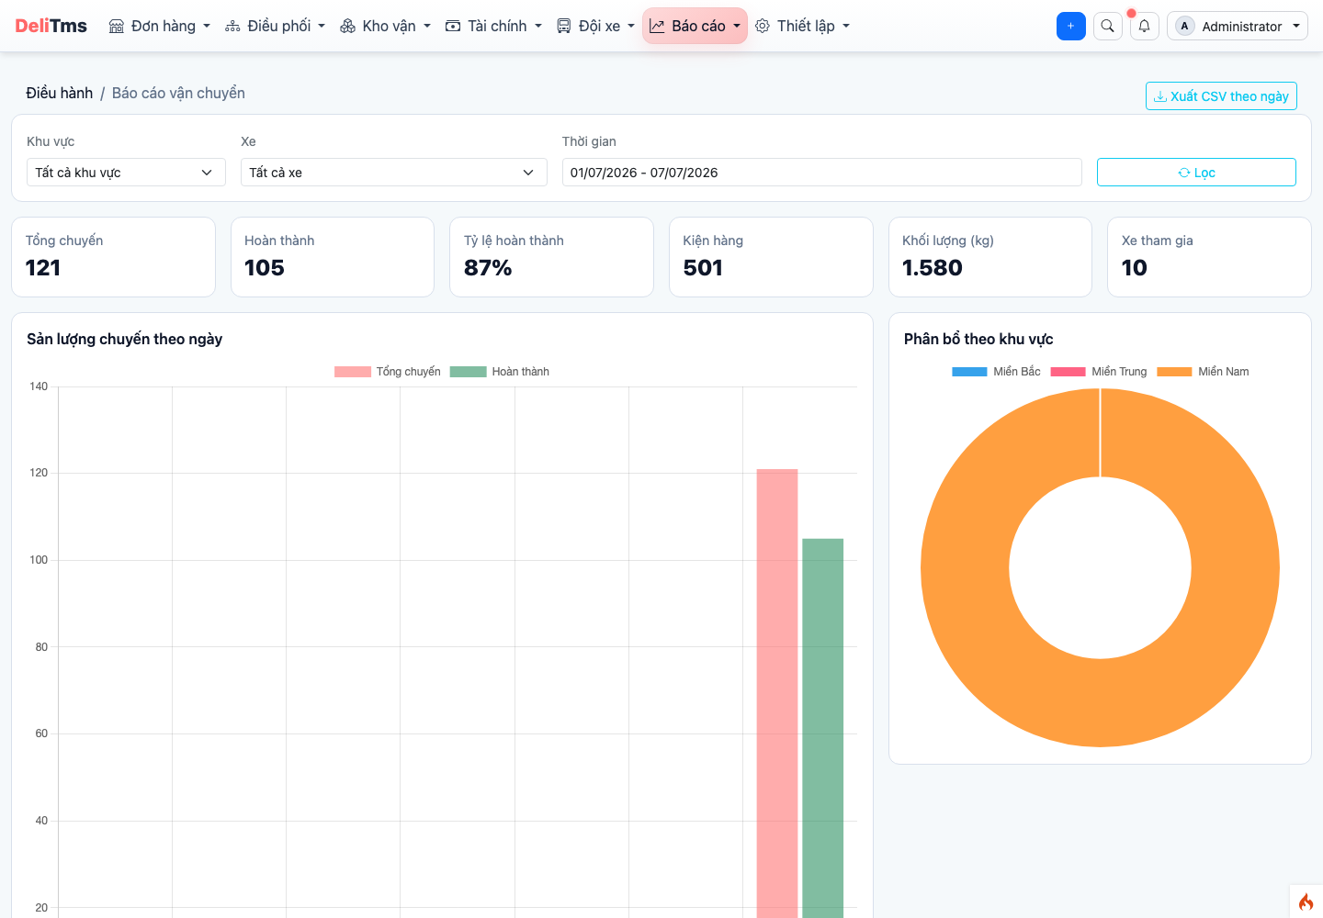The height and width of the screenshot is (918, 1323).
Task: Open notifications bell icon
Action: (1144, 26)
